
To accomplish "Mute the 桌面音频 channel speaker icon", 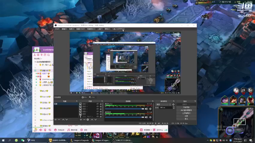I will click(x=146, y=117).
